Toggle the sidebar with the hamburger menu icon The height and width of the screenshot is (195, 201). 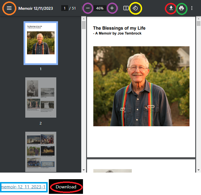9,8
